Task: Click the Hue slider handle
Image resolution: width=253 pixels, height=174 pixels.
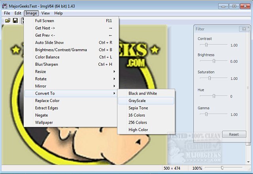Action: 214,96
